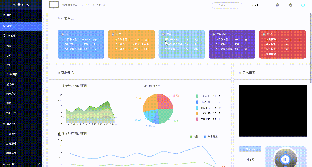
Task: Collapse the GIS系统 sidebar group chevron
Action: pos(38,36)
